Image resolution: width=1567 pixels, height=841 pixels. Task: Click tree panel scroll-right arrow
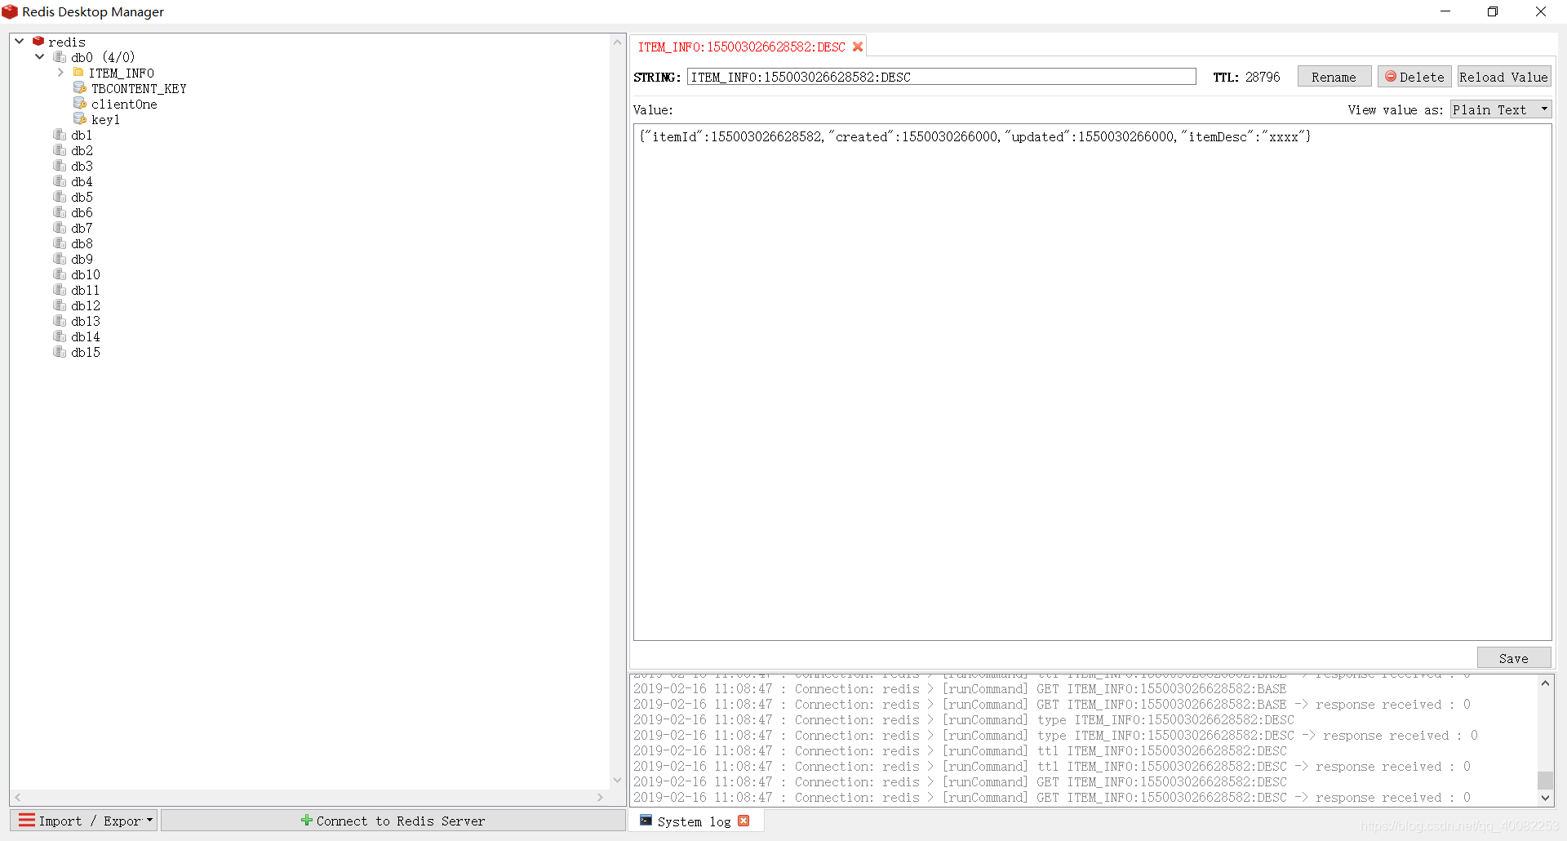tap(601, 797)
